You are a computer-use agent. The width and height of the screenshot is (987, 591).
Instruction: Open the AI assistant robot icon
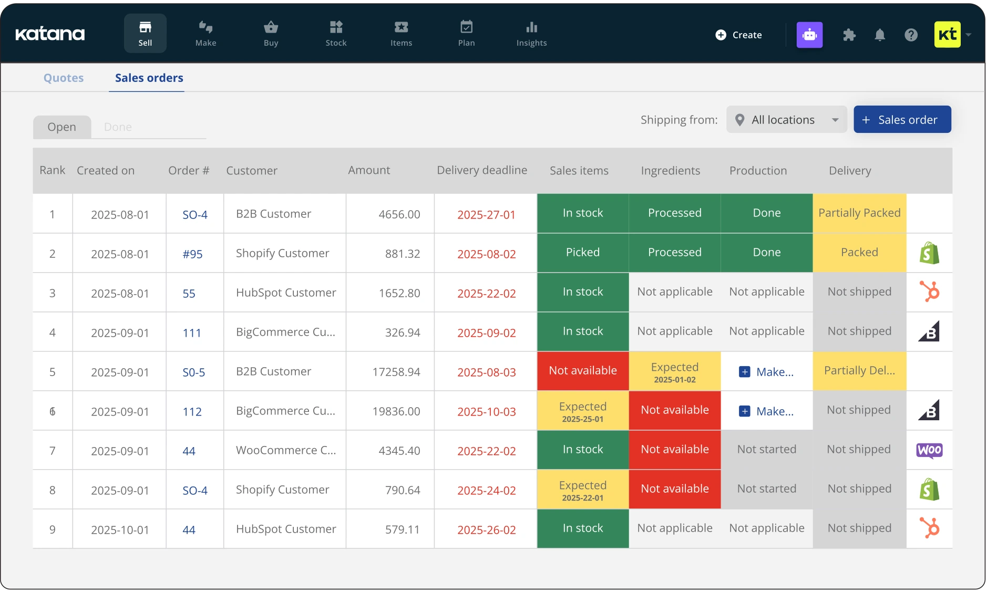tap(809, 35)
